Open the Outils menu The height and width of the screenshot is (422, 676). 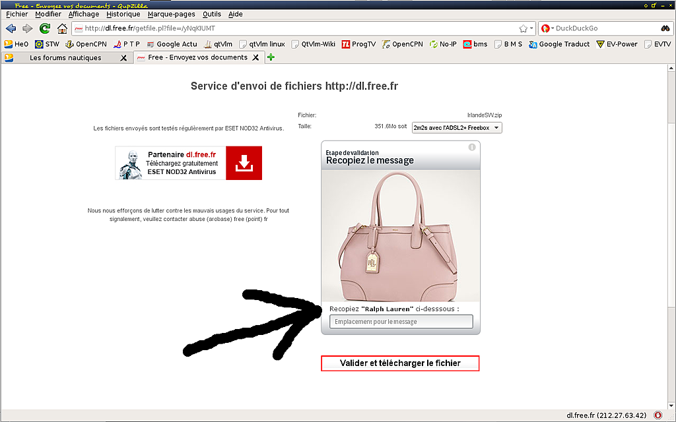[212, 15]
